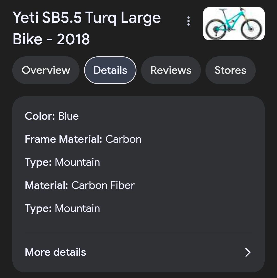The height and width of the screenshot is (278, 277).
Task: Click the More details text link
Action: point(55,252)
